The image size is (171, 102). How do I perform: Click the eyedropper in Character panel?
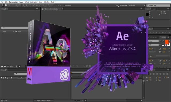(163, 41)
